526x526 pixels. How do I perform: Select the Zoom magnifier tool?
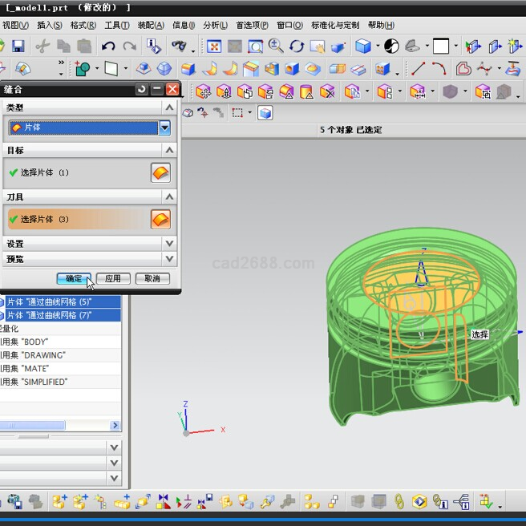[276, 47]
